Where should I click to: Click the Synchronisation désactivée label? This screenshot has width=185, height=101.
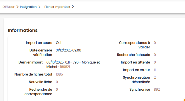point(136,80)
